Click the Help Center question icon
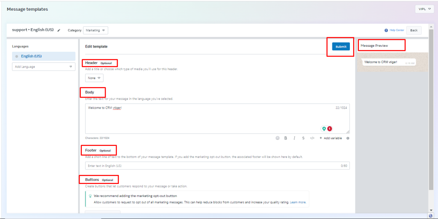This screenshot has width=438, height=219. tap(386, 30)
